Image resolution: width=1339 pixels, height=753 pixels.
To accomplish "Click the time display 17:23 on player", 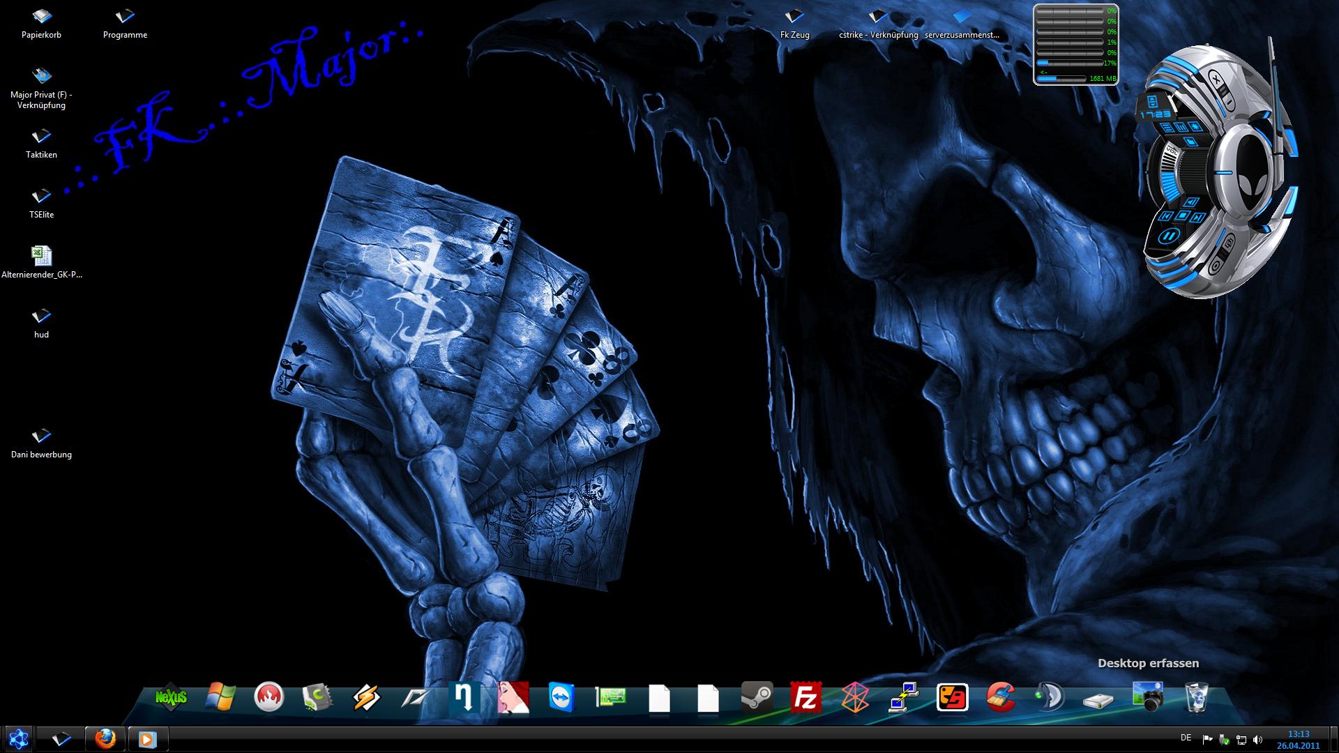I will point(1156,114).
